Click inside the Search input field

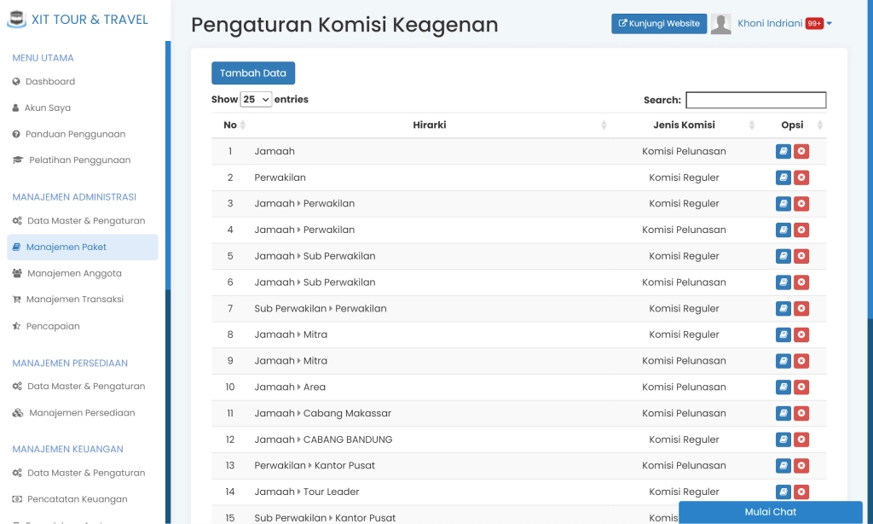click(755, 100)
